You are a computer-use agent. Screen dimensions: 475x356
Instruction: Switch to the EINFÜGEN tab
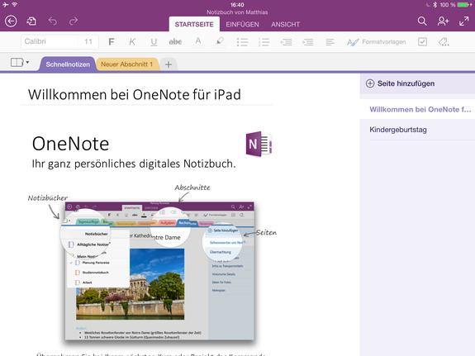pos(242,24)
